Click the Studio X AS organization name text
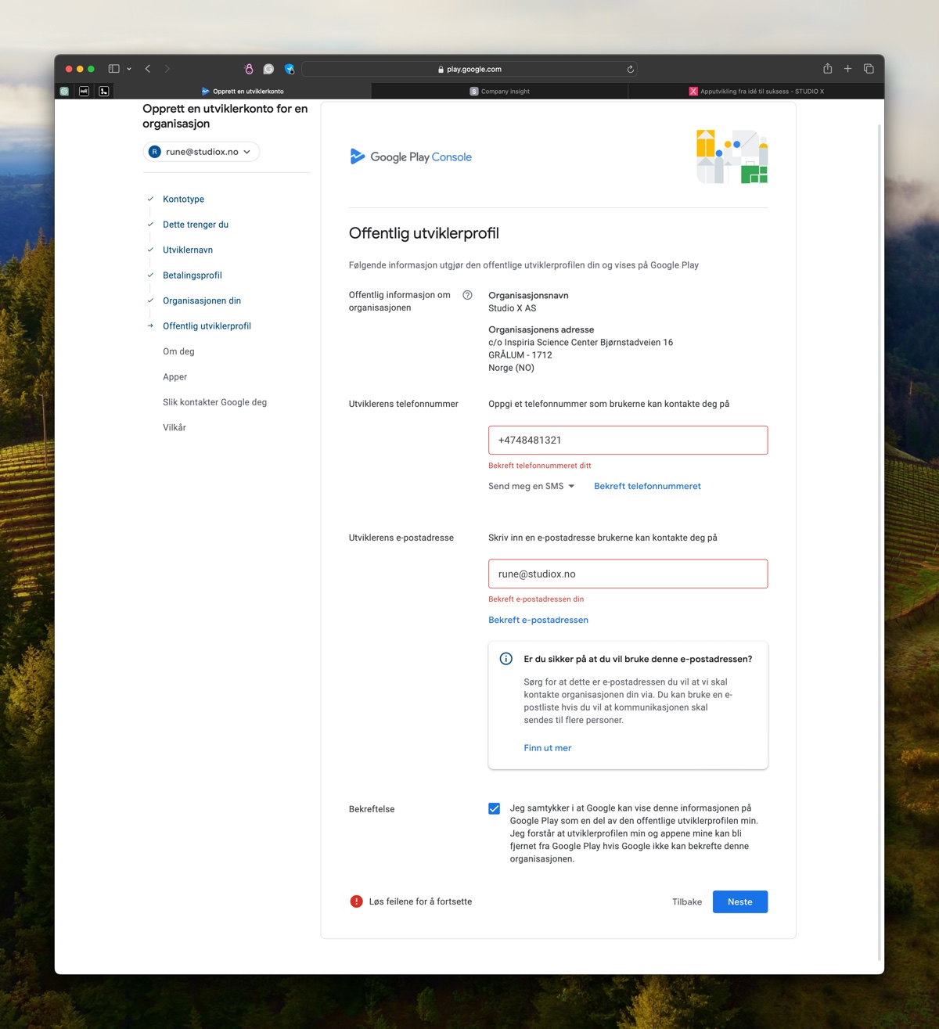Image resolution: width=939 pixels, height=1029 pixels. (513, 308)
